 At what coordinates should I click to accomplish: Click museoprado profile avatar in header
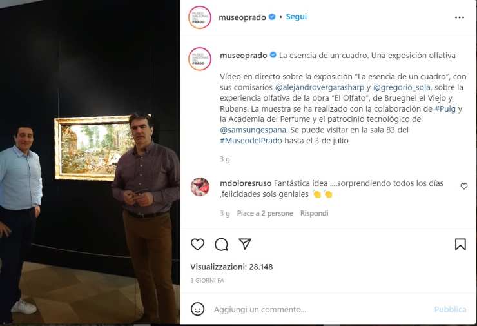(200, 17)
